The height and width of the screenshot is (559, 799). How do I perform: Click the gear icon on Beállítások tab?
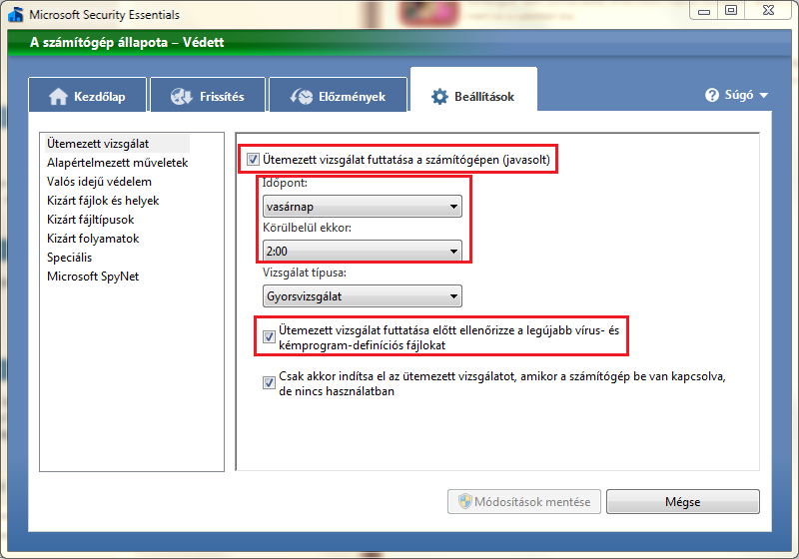[439, 97]
